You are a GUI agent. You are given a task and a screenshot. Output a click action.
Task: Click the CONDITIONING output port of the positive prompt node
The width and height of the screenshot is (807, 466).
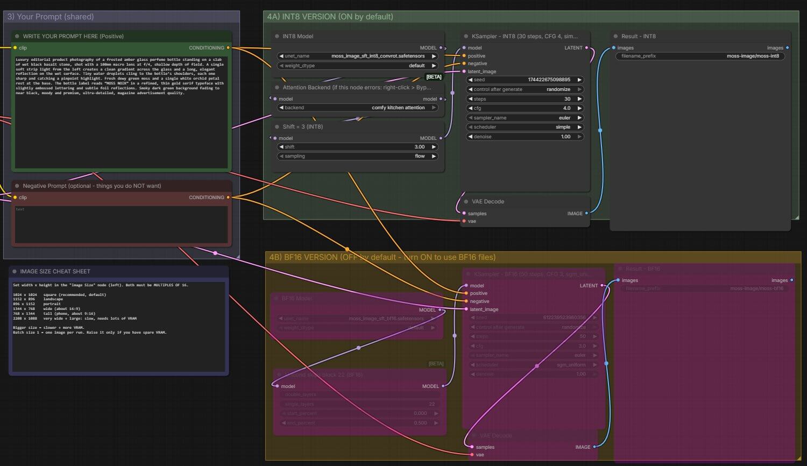228,48
